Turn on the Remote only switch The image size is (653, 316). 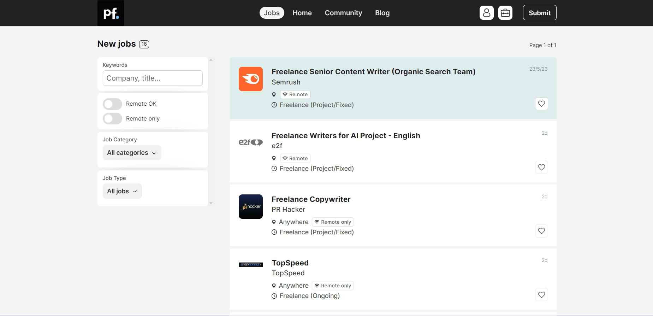pyautogui.click(x=112, y=119)
